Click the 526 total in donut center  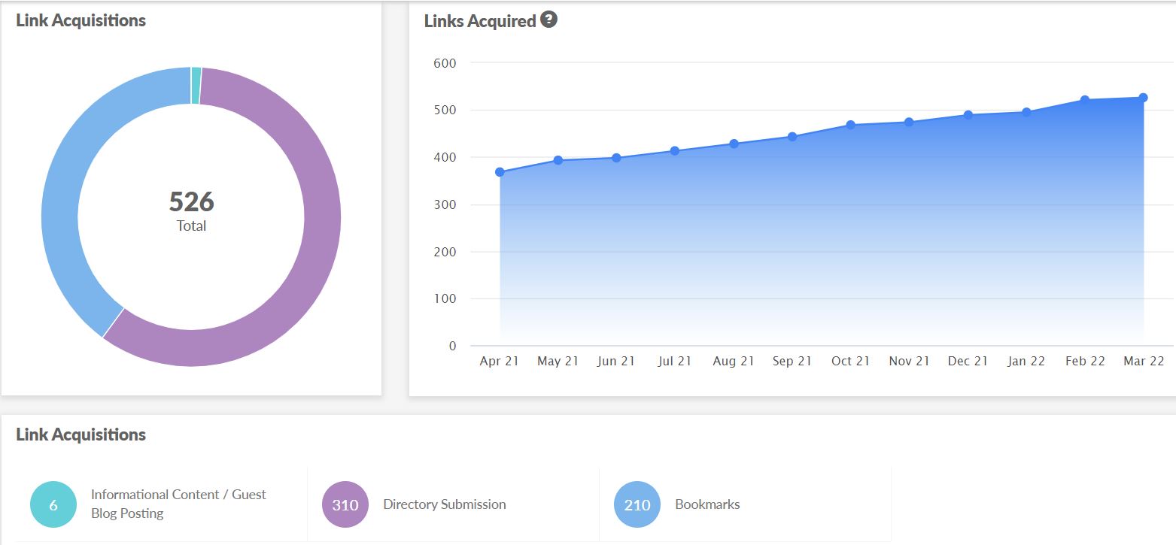(191, 201)
